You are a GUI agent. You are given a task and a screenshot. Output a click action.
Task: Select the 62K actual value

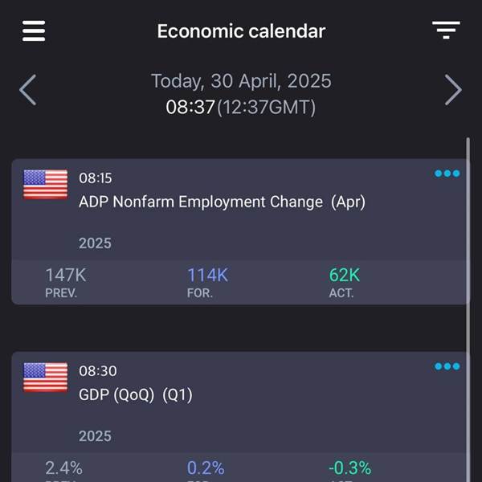coord(345,275)
